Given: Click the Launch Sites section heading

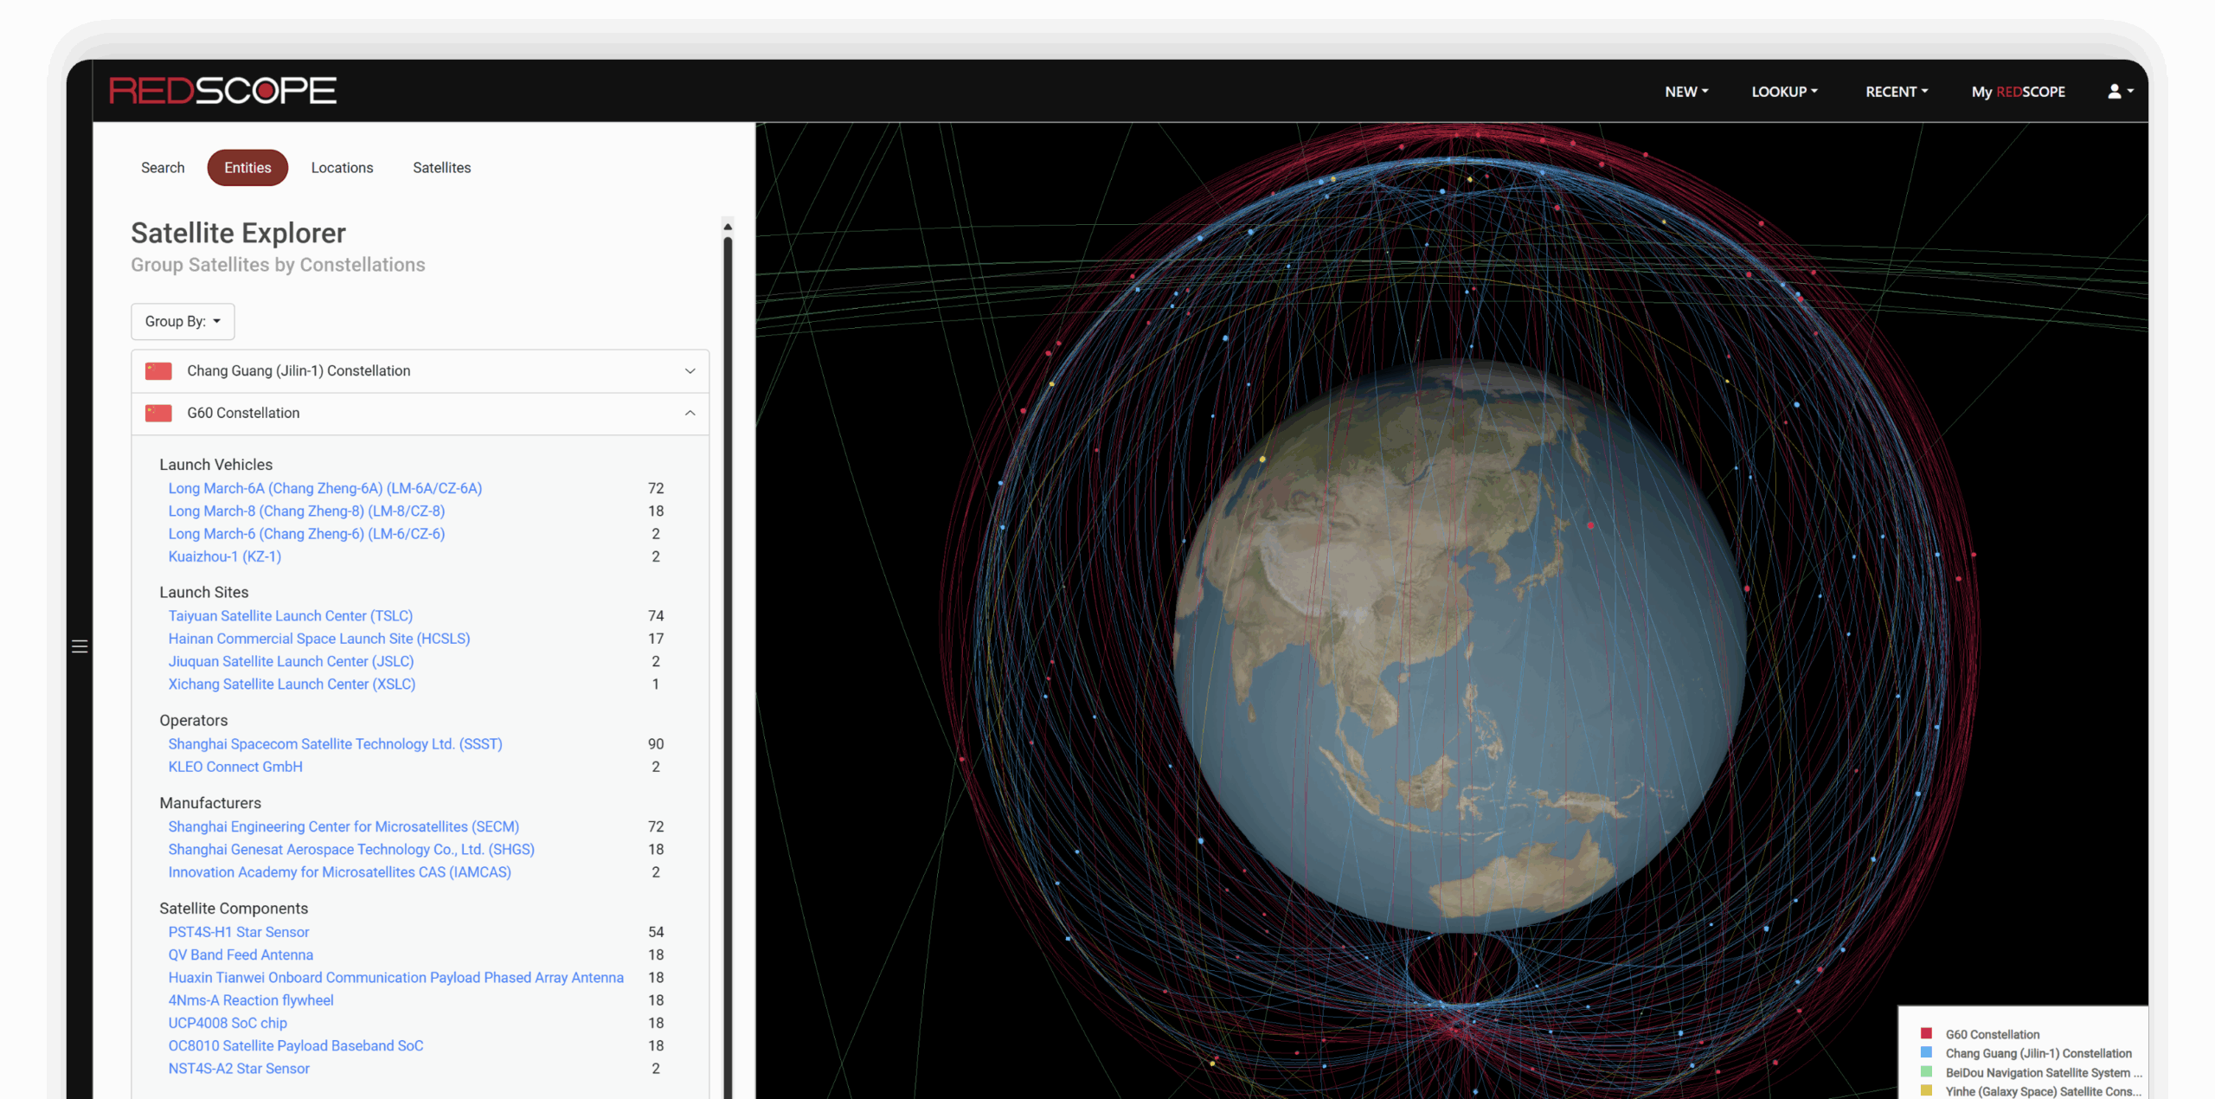Looking at the screenshot, I should [204, 592].
